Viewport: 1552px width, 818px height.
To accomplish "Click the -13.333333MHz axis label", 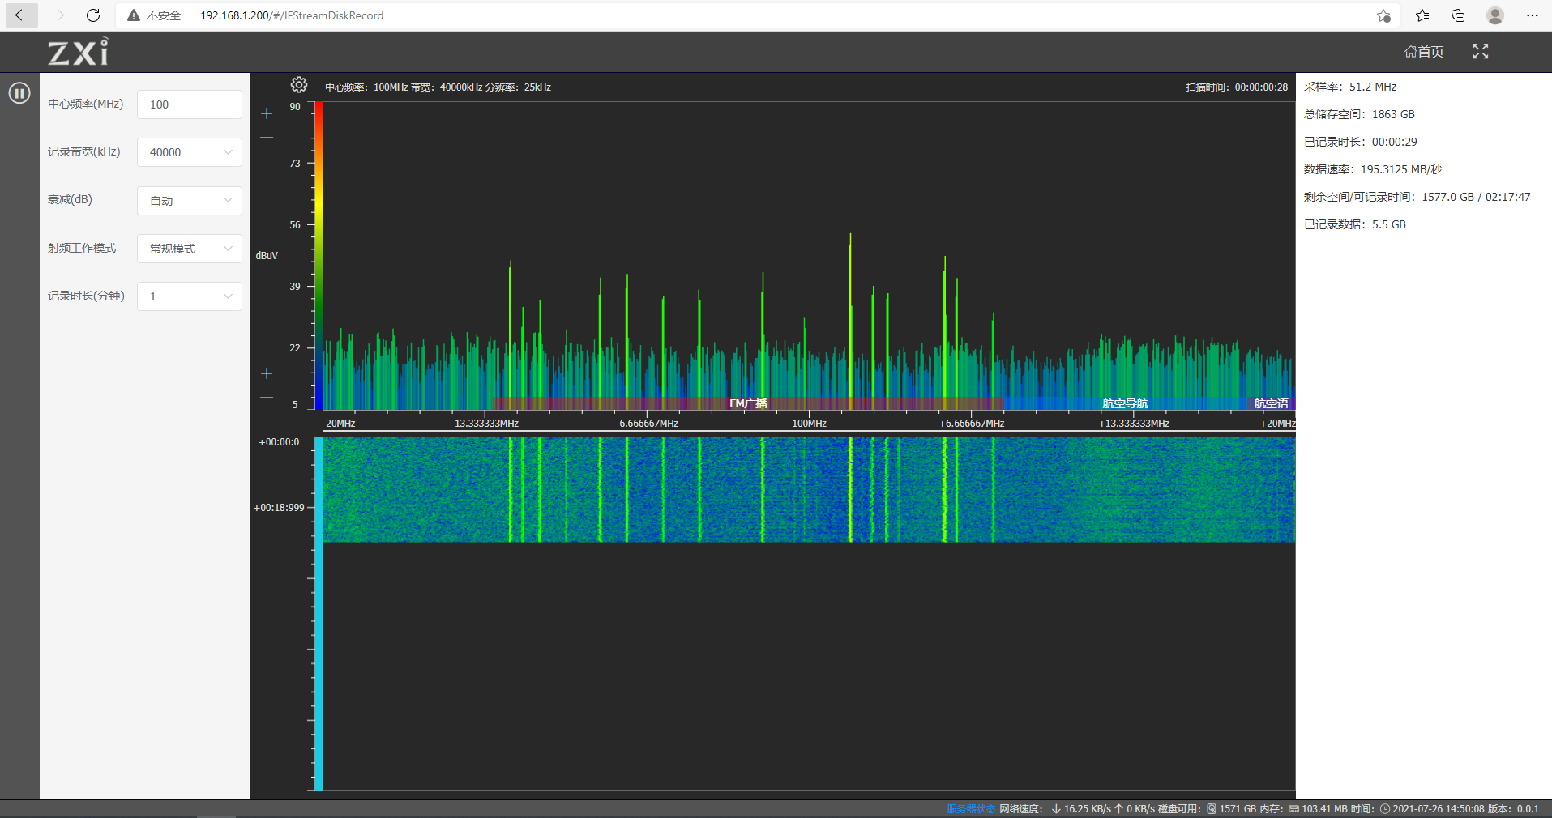I will (x=485, y=424).
